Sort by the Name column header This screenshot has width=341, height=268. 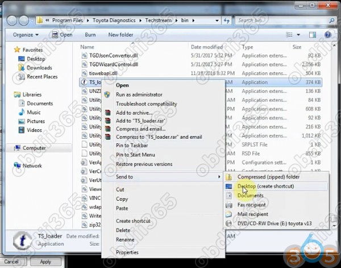[x=87, y=47]
